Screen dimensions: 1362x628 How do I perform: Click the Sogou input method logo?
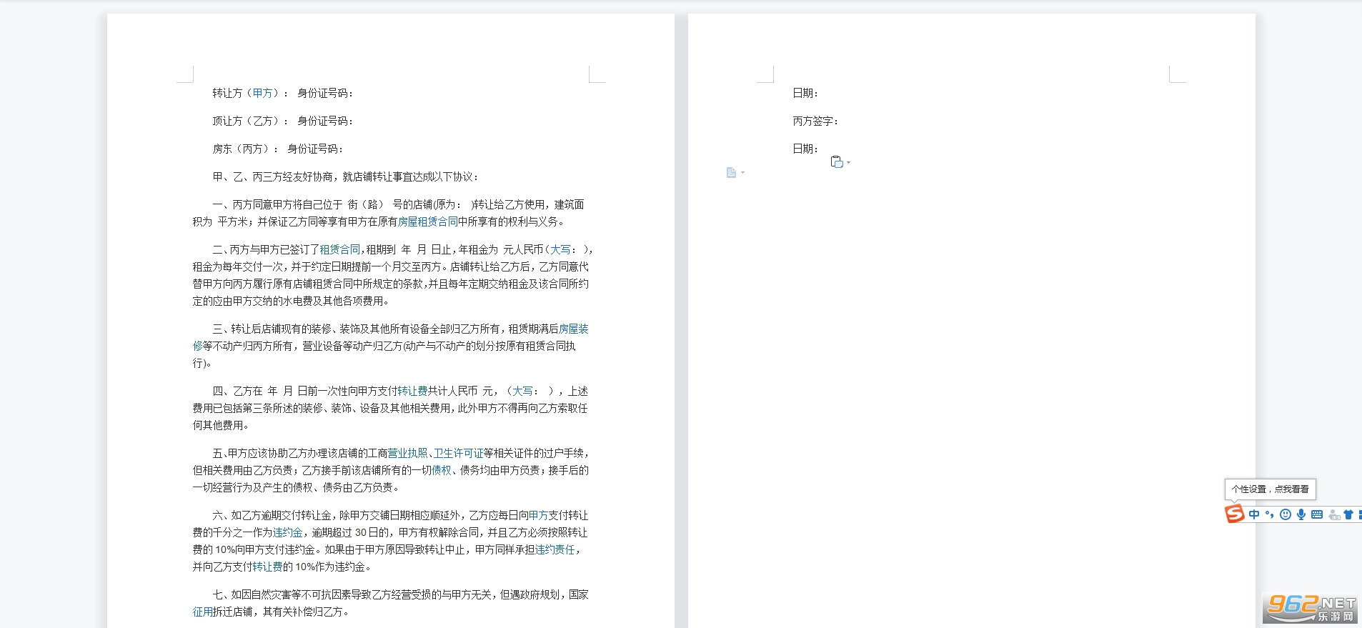click(x=1235, y=514)
